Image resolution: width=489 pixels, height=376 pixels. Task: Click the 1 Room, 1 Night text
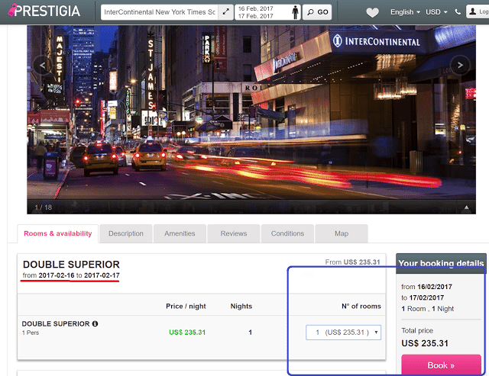[x=428, y=309]
